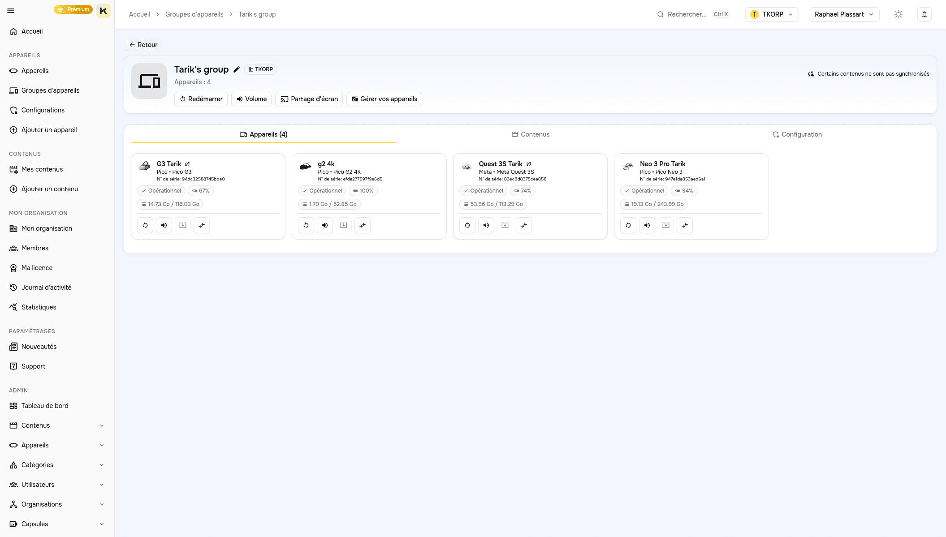Switch to the Appareils (4) tab

(263, 134)
